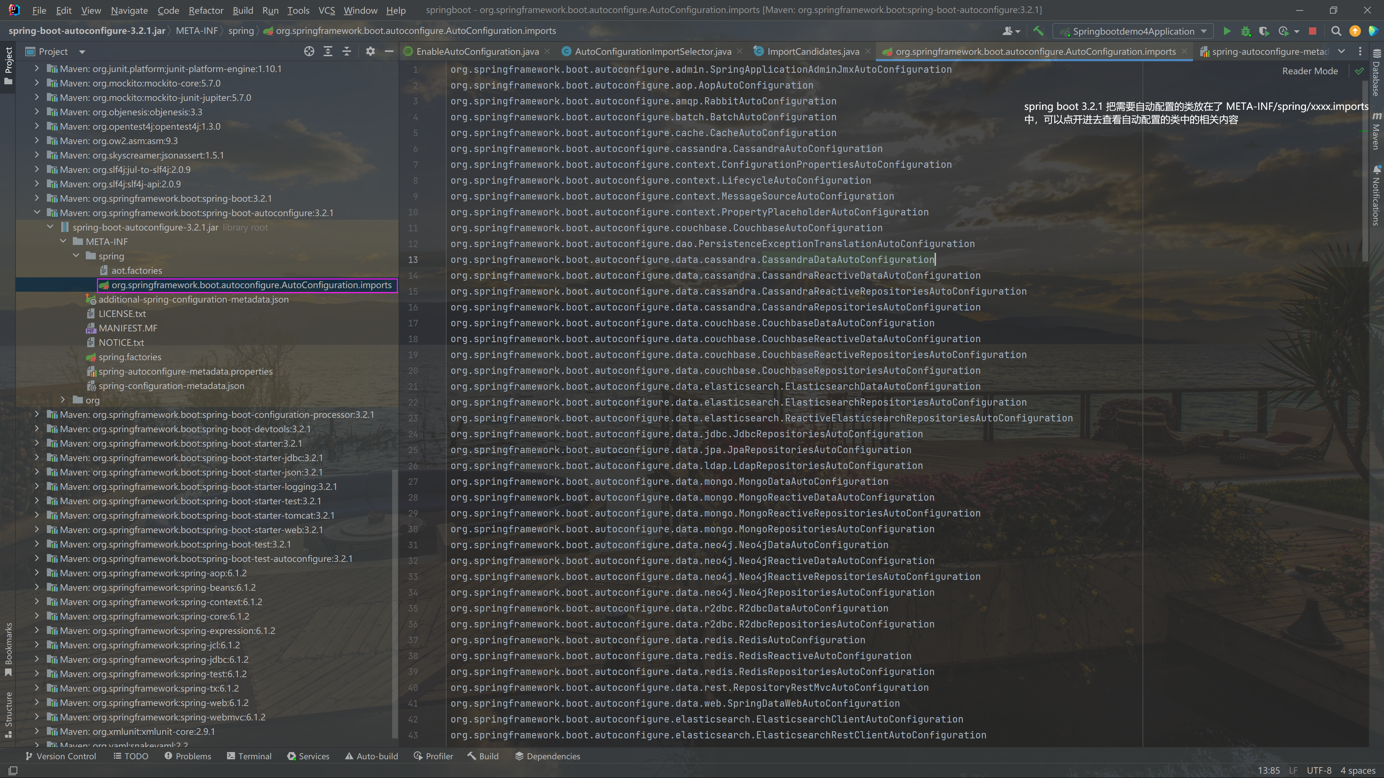1384x778 pixels.
Task: Select aot.factories file in tree
Action: 137,270
